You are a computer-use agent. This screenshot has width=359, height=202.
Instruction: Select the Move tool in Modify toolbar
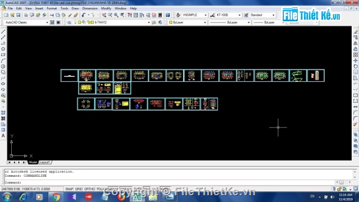355,61
